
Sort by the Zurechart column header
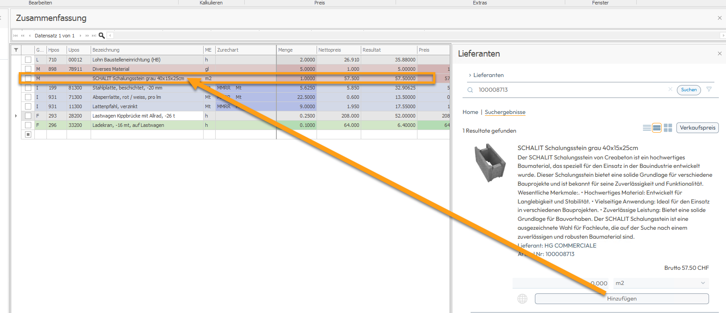click(x=246, y=50)
